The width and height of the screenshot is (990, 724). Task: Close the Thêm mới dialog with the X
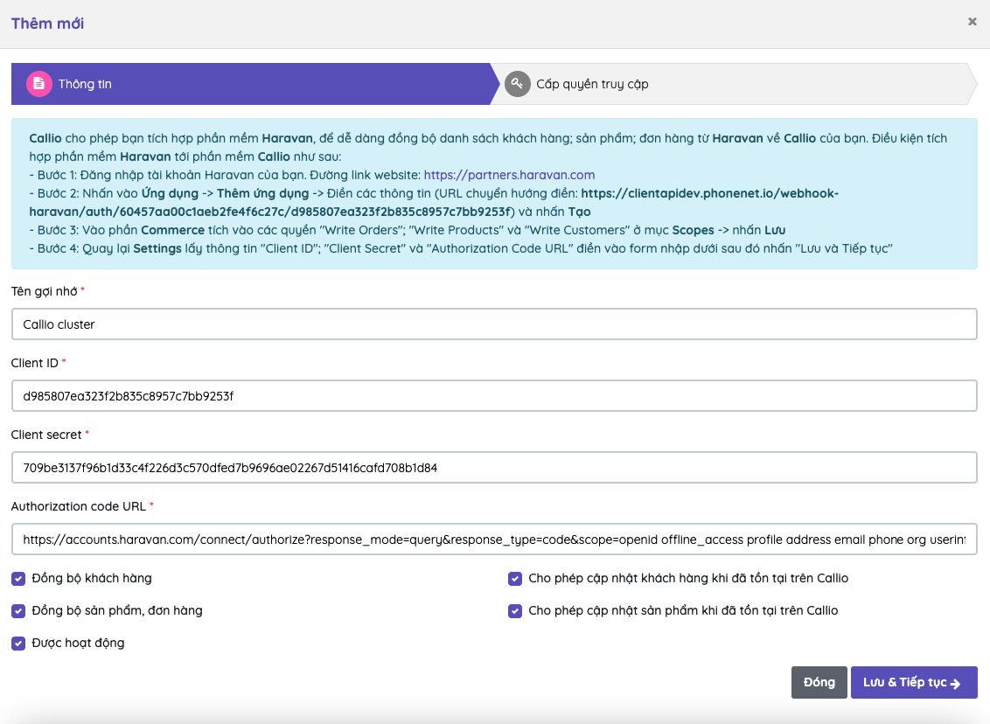pyautogui.click(x=972, y=22)
